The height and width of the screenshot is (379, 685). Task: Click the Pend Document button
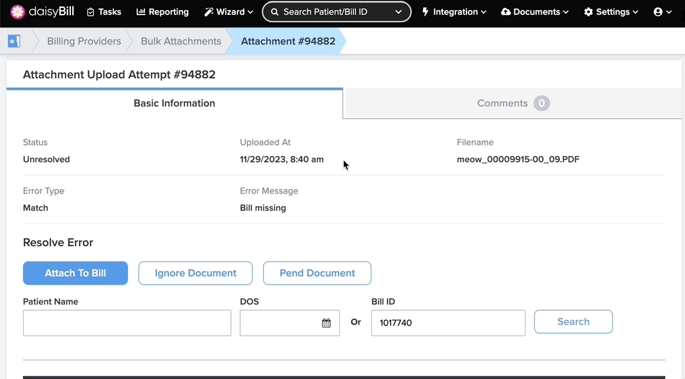(317, 273)
